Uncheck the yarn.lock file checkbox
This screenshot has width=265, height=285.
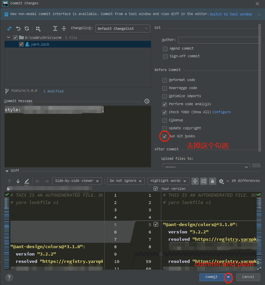[x=21, y=44]
